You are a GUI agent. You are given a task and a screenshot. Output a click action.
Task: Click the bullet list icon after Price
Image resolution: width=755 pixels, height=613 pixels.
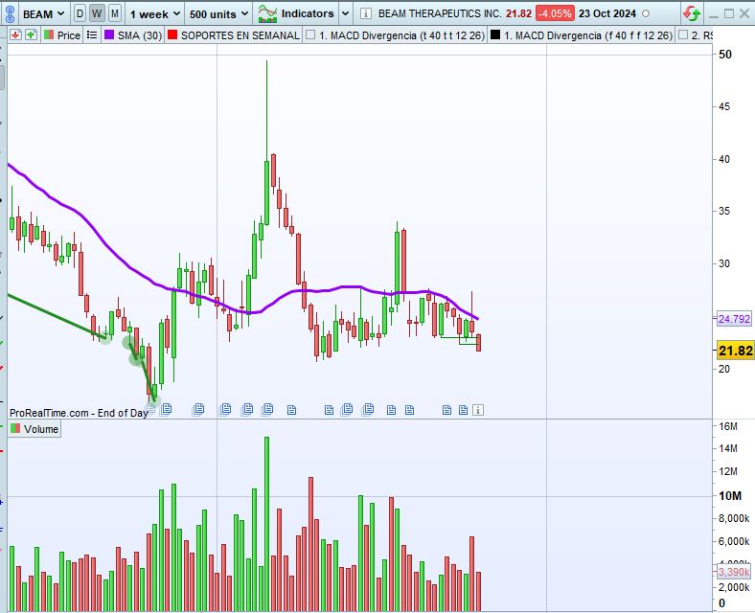tap(92, 35)
